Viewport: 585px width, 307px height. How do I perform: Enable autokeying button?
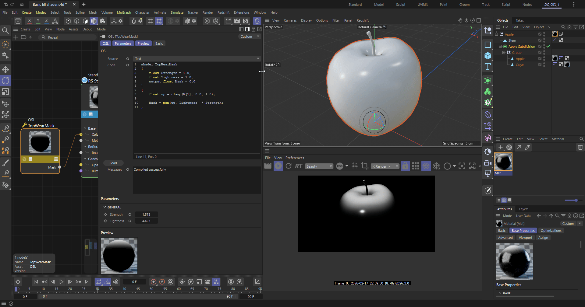162,282
